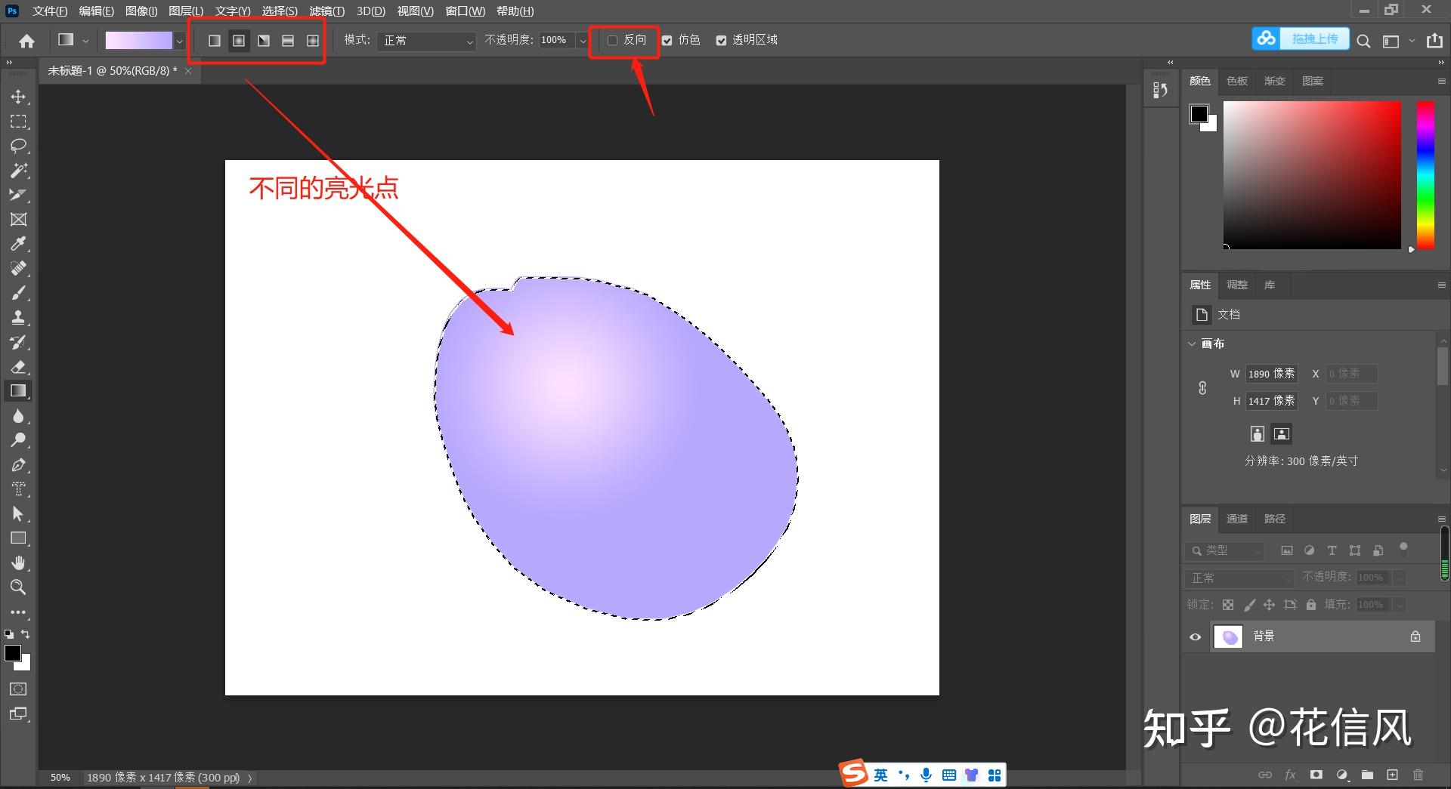Choose the reflected gradient style

[x=288, y=41]
